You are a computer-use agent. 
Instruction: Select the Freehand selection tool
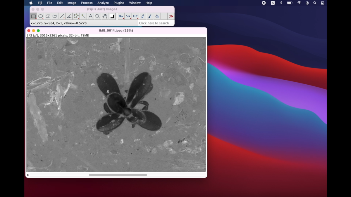point(55,16)
